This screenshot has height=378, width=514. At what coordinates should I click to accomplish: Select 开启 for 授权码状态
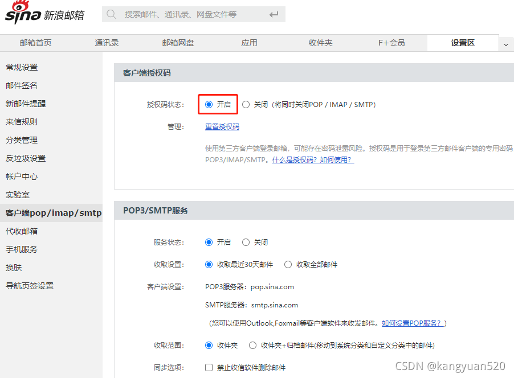[x=209, y=105]
